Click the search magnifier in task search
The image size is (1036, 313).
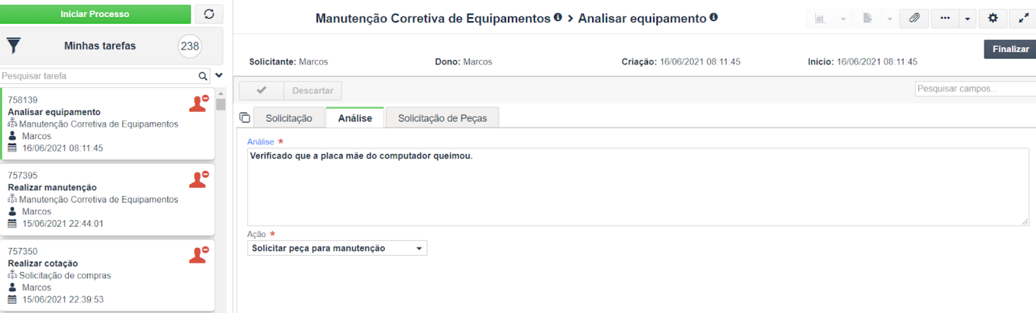coord(203,76)
